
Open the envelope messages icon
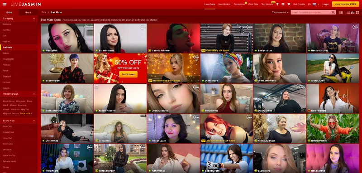(x=283, y=4)
